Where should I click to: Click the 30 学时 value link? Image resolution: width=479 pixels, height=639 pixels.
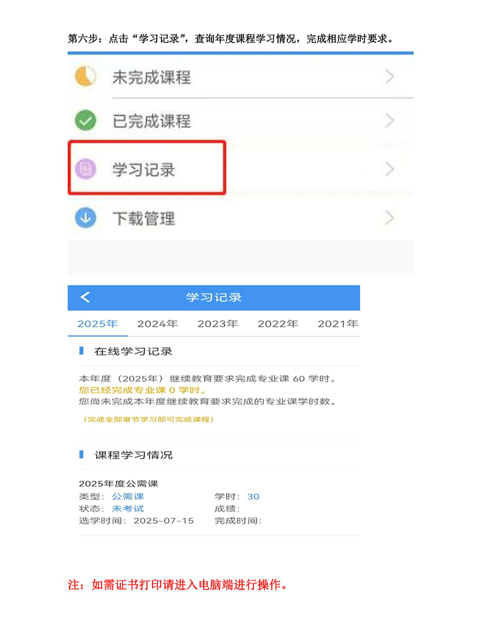coord(253,497)
